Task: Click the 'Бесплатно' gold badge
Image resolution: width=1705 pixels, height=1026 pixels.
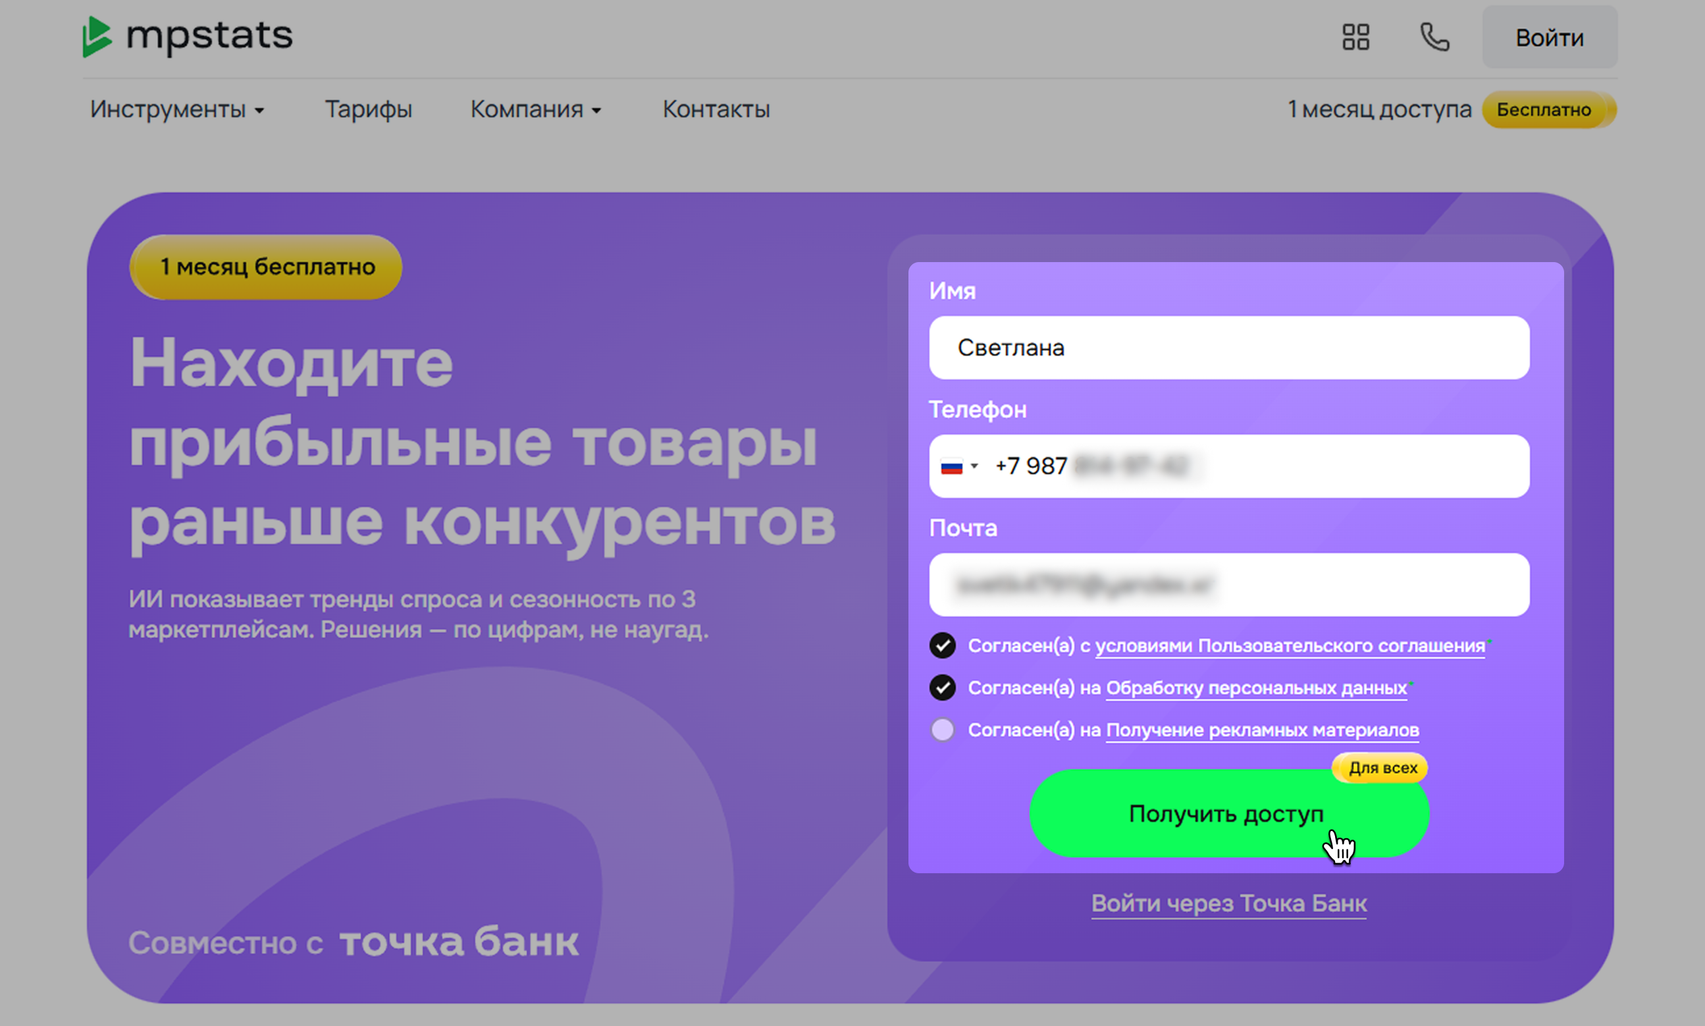Action: (x=1543, y=110)
